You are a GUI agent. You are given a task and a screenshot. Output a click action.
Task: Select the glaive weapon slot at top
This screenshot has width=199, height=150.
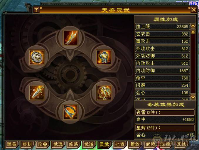point(70,38)
